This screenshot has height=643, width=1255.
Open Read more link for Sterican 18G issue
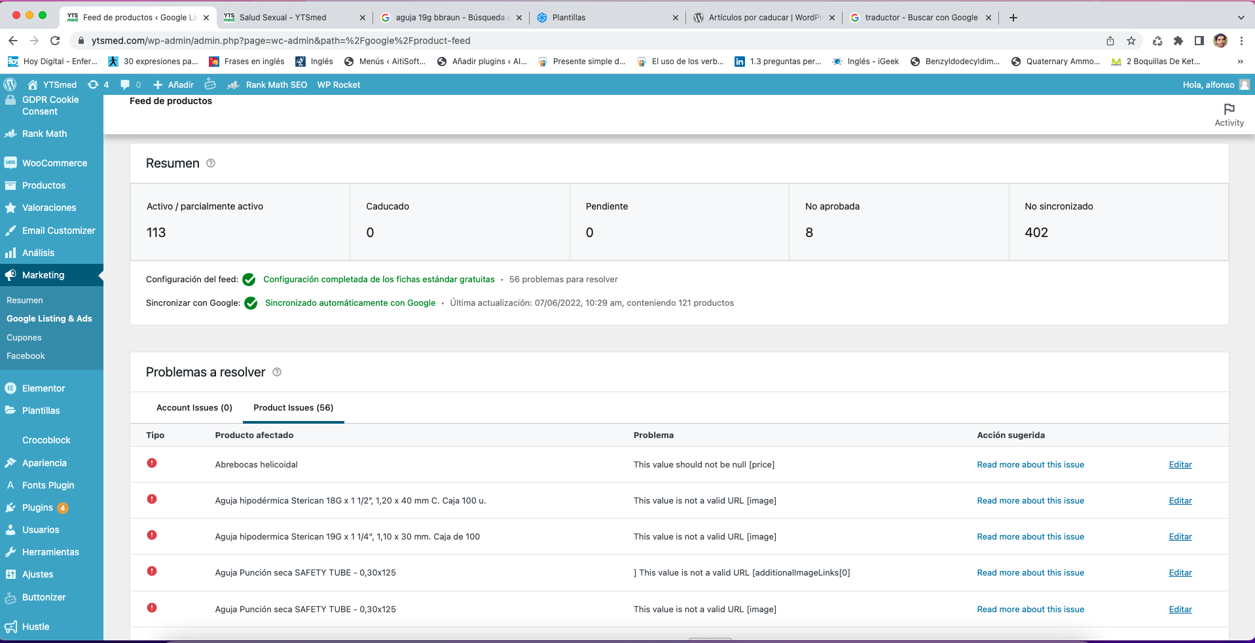pyautogui.click(x=1030, y=500)
